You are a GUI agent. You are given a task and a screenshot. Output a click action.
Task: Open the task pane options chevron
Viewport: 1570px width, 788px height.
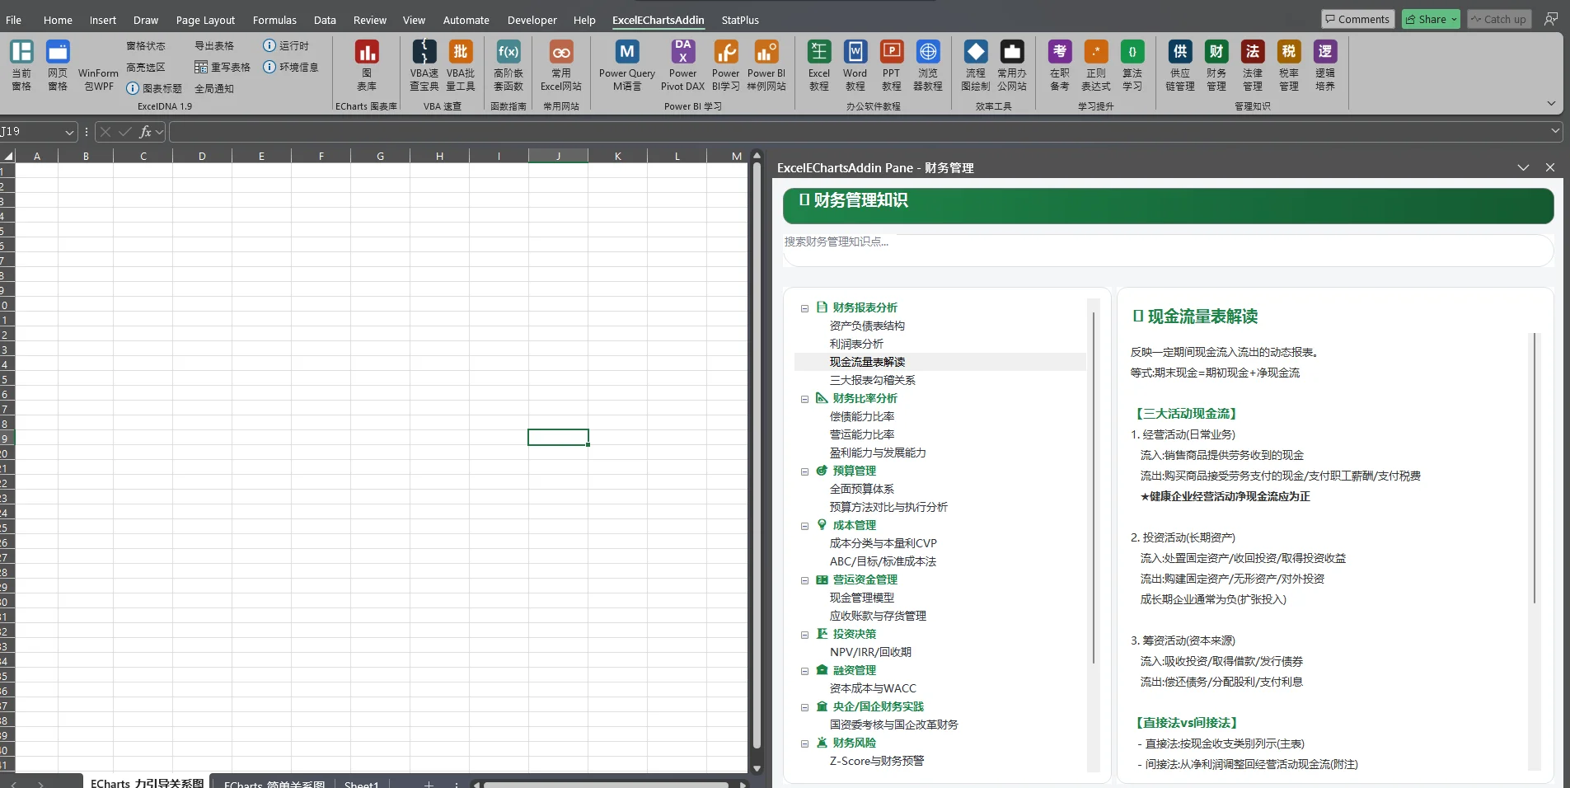point(1523,167)
